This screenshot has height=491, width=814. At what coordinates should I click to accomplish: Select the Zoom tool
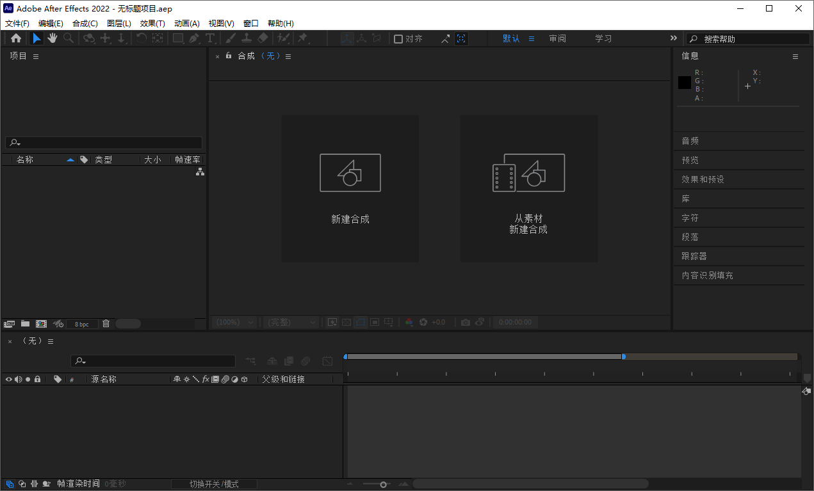tap(67, 38)
